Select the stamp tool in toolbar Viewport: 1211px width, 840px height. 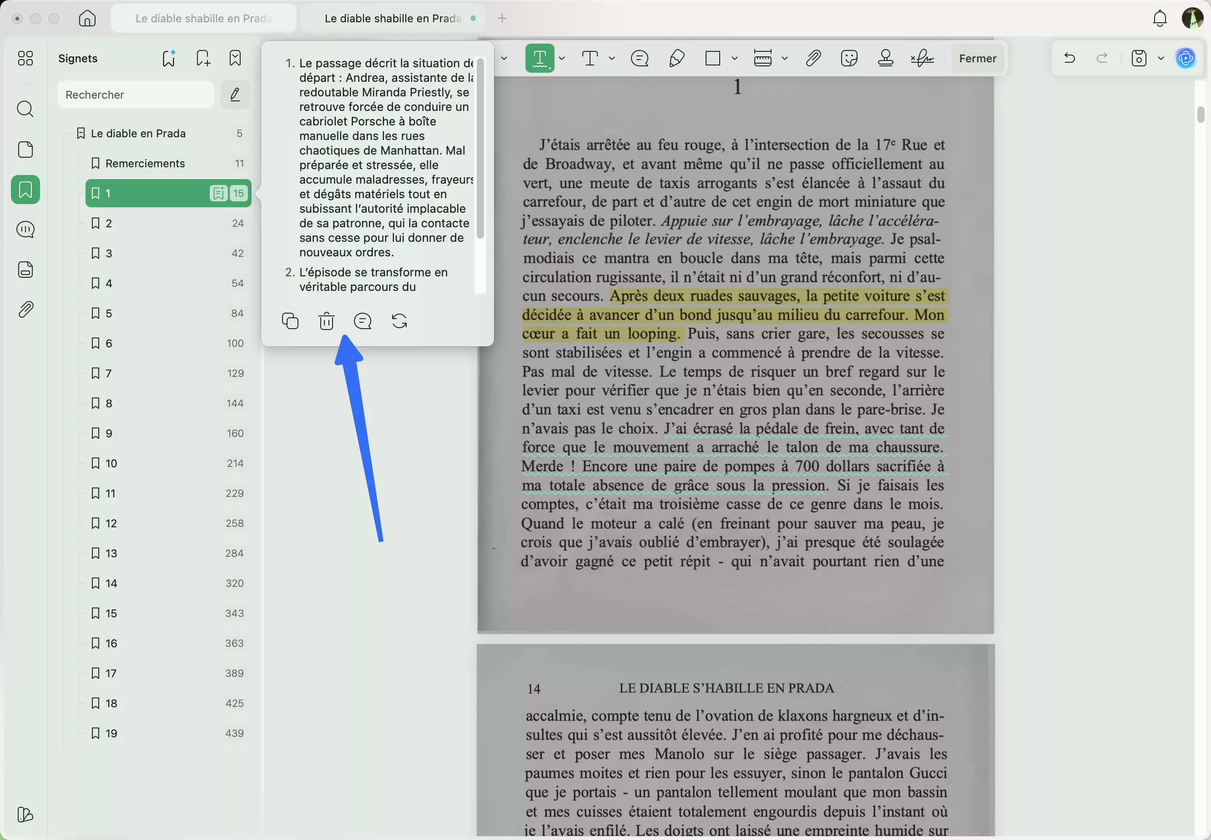click(x=885, y=58)
